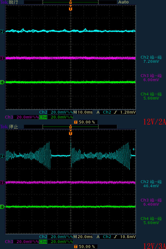Click the channel 3 ground marker in the 12V/3A capture
Viewport: 166px width, 249px height.
(x=2, y=183)
